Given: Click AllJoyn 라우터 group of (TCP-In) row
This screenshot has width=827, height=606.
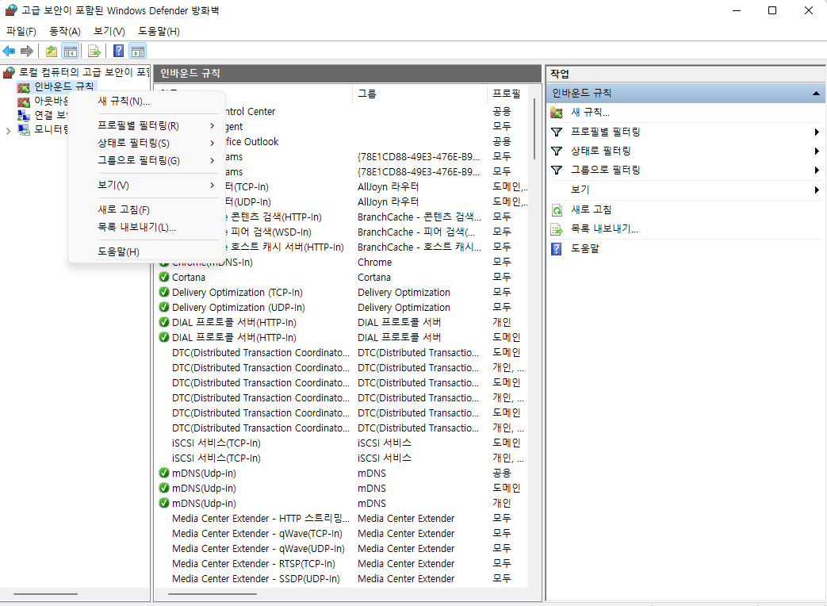Looking at the screenshot, I should [389, 186].
